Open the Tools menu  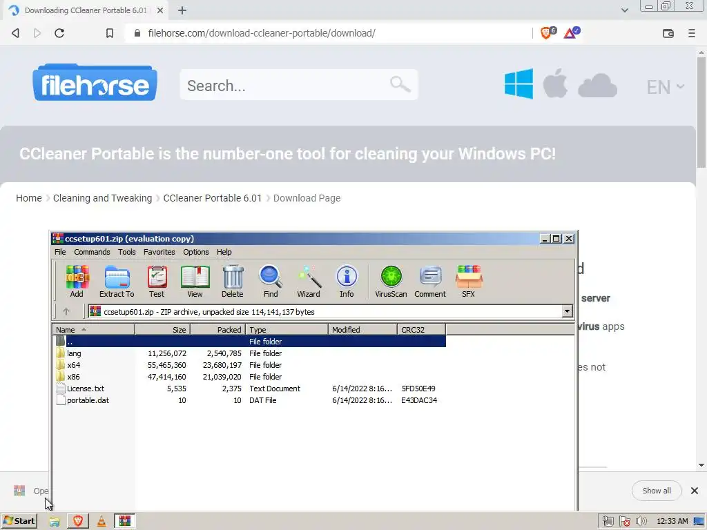point(127,252)
